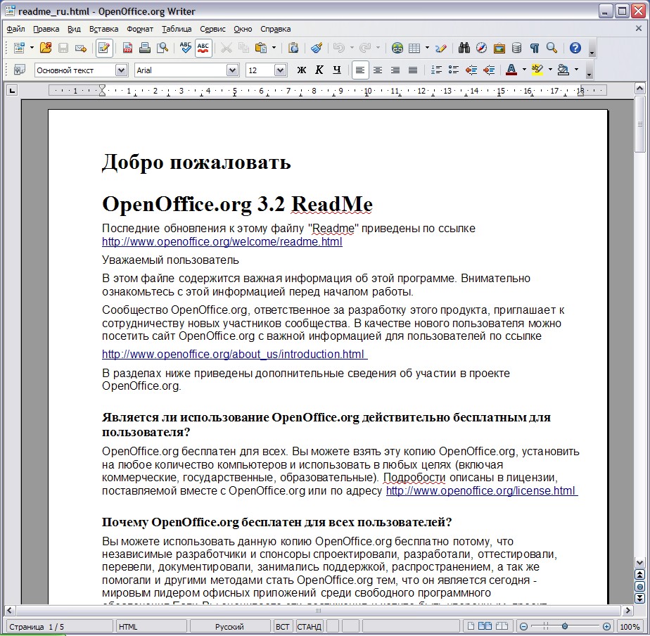The width and height of the screenshot is (650, 636).
Task: Send document as e-mail icon
Action: [x=81, y=48]
